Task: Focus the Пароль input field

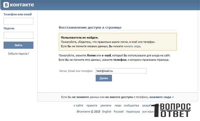Action: click(18, 35)
